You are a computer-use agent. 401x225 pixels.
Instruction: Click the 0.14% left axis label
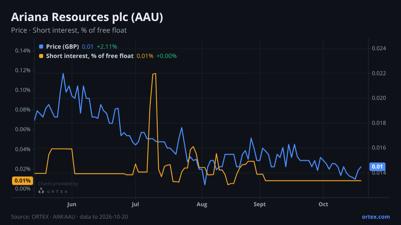click(23, 51)
